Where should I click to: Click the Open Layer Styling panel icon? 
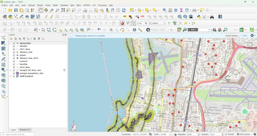coord(11,39)
